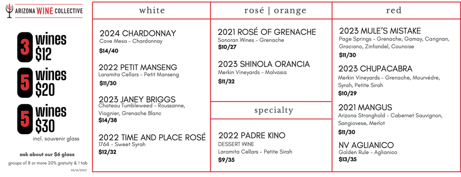Select 2023 Shinola Orancia wine
This screenshot has height=177, width=461.
[264, 64]
